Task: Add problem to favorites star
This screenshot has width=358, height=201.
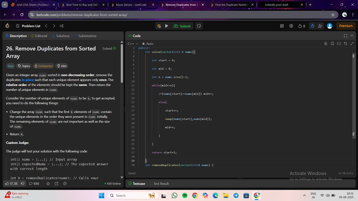Action: [48, 184]
